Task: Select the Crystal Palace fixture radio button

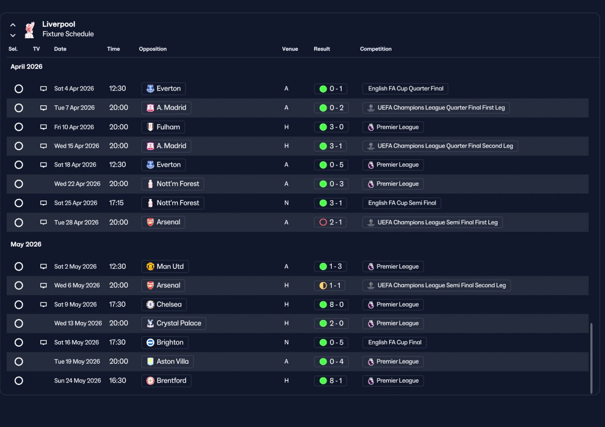Action: tap(19, 324)
